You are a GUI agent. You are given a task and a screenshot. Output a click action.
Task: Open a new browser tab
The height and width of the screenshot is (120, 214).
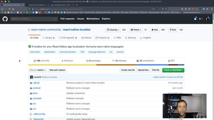point(77,5)
